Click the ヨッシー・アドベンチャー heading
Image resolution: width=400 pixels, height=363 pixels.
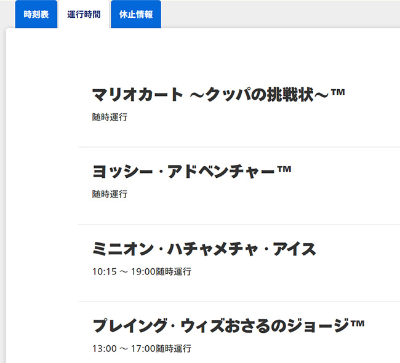(x=191, y=172)
